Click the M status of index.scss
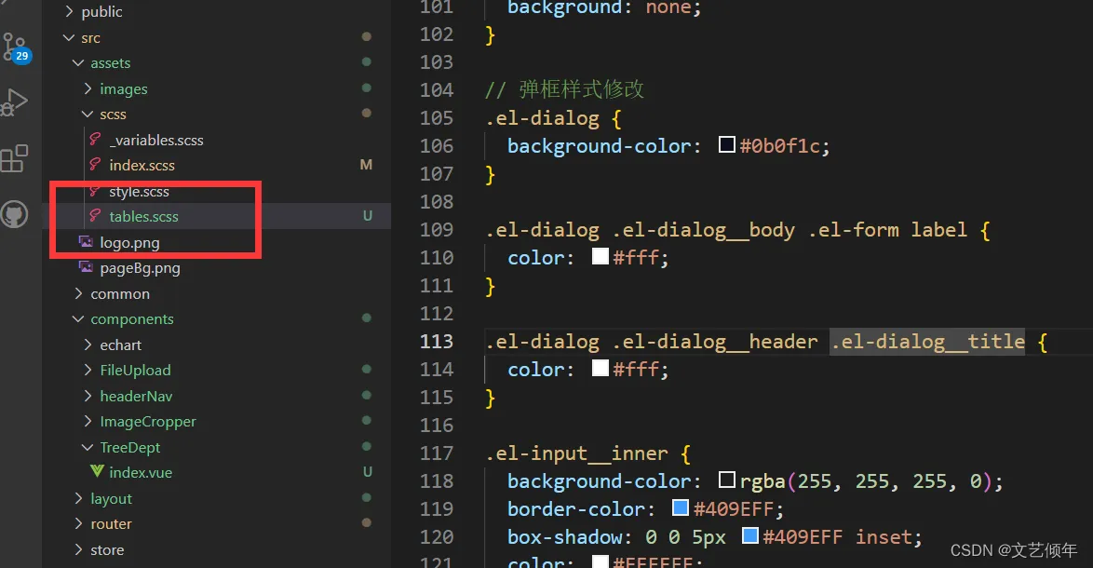Image resolution: width=1093 pixels, height=568 pixels. click(x=366, y=165)
